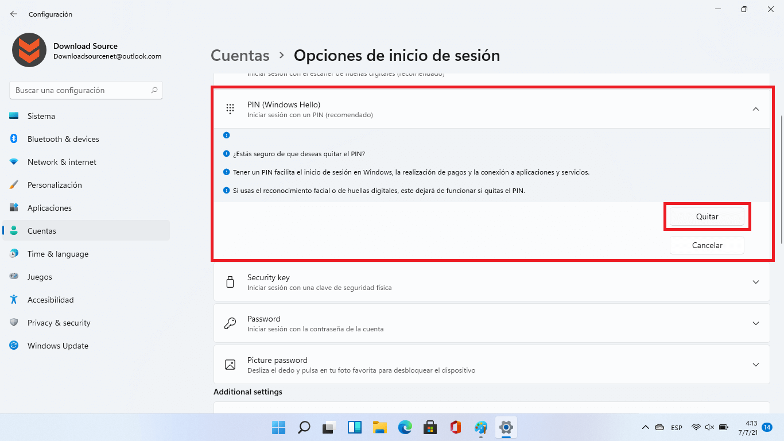Open the Windows Start menu

tap(278, 427)
